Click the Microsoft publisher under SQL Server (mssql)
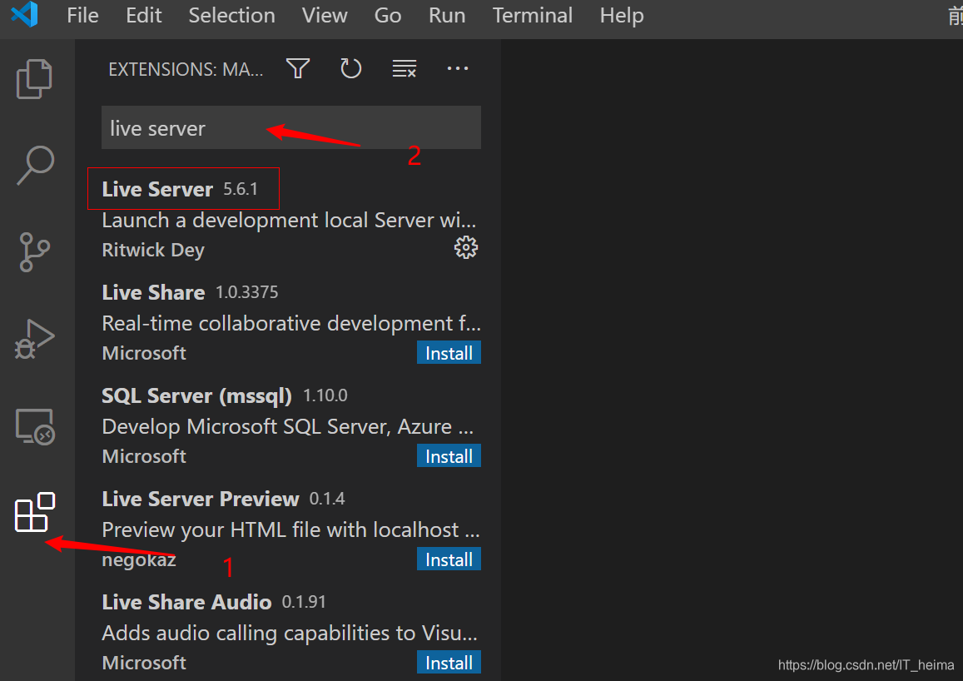This screenshot has height=681, width=963. coord(144,456)
